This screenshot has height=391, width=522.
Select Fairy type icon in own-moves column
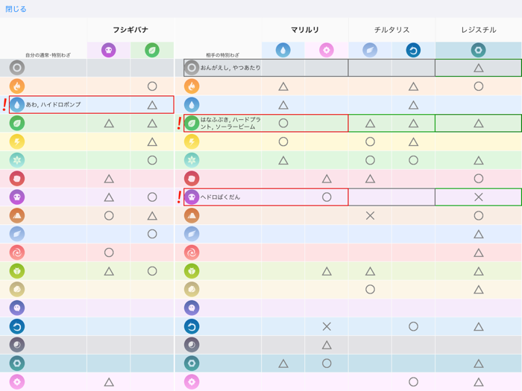coord(17,381)
